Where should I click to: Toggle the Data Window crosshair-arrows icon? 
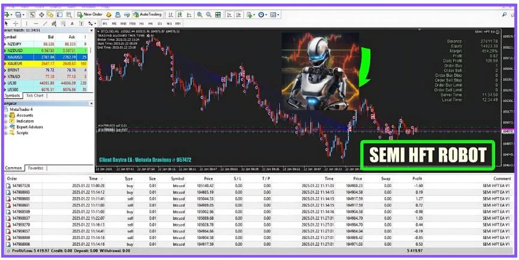(42, 14)
